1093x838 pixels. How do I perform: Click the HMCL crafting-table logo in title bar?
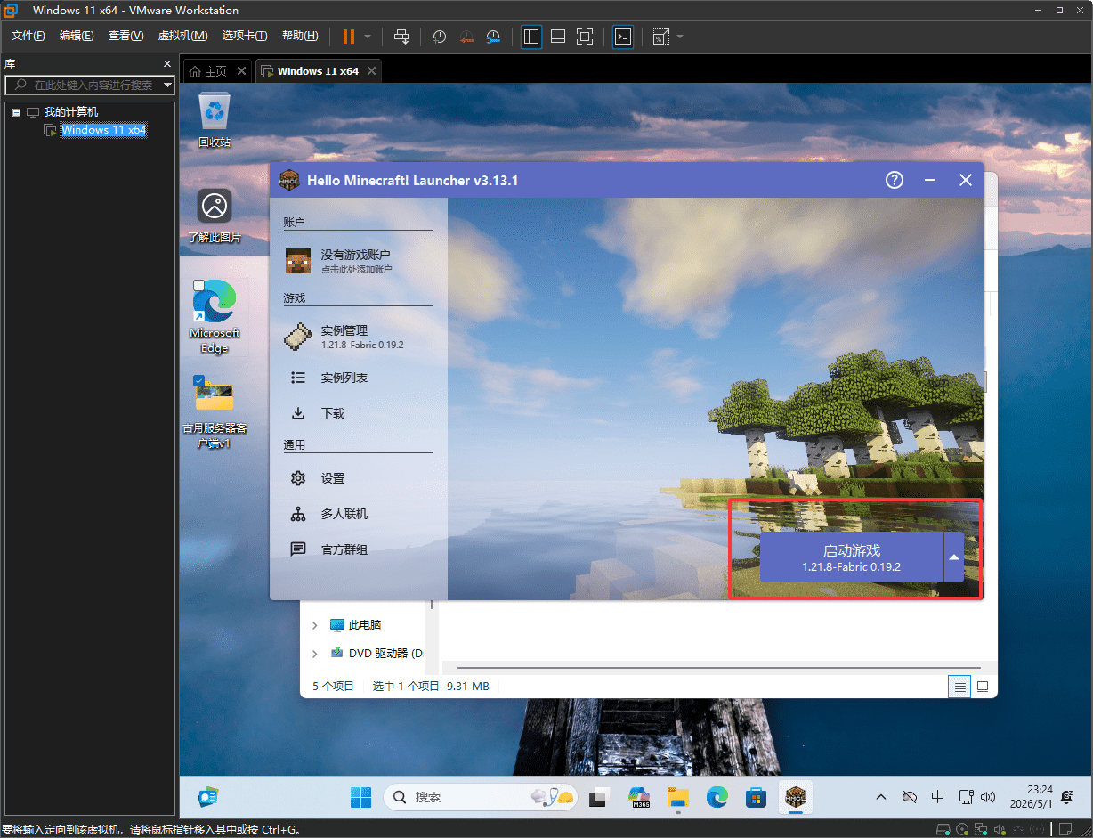point(289,180)
